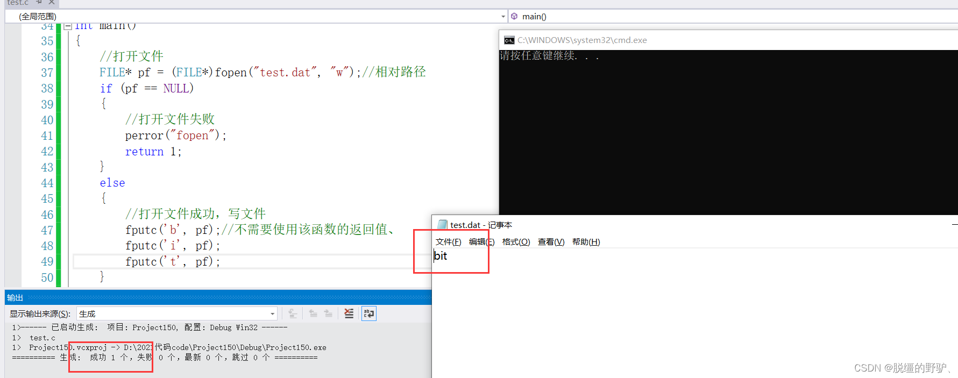Click the 'else' keyword on line 44

coord(112,183)
